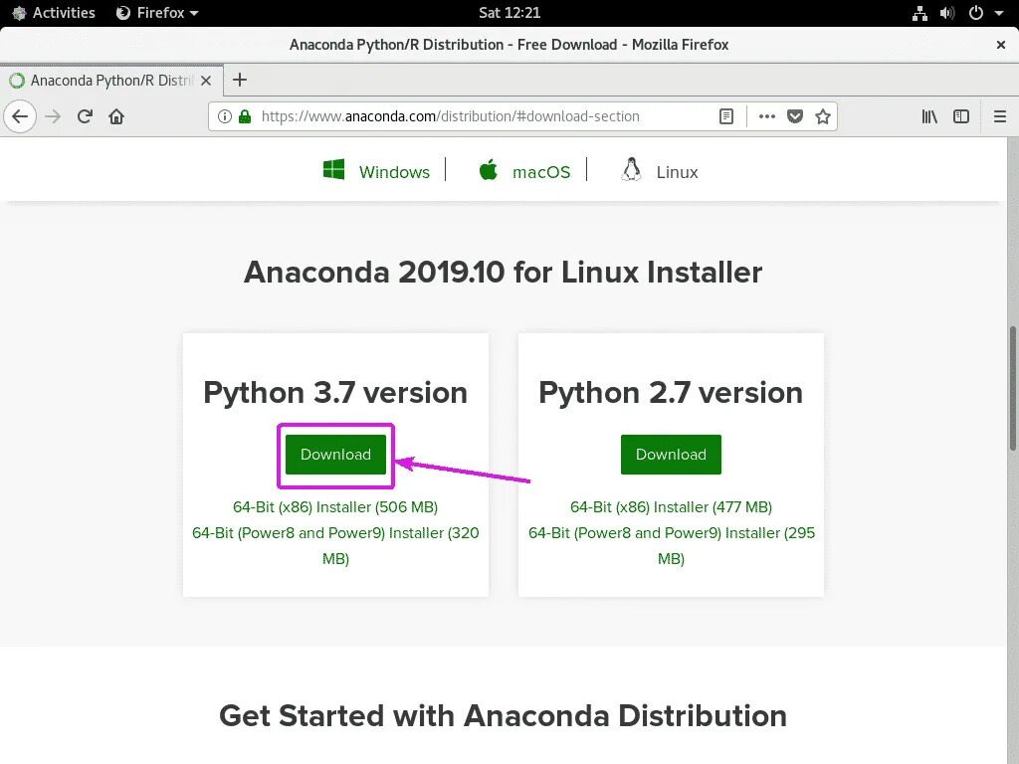Show site information icon in address bar

(x=224, y=116)
